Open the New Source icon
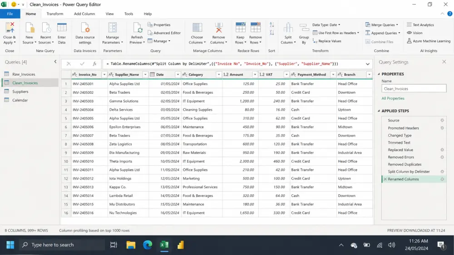454x255 pixels. pyautogui.click(x=30, y=28)
